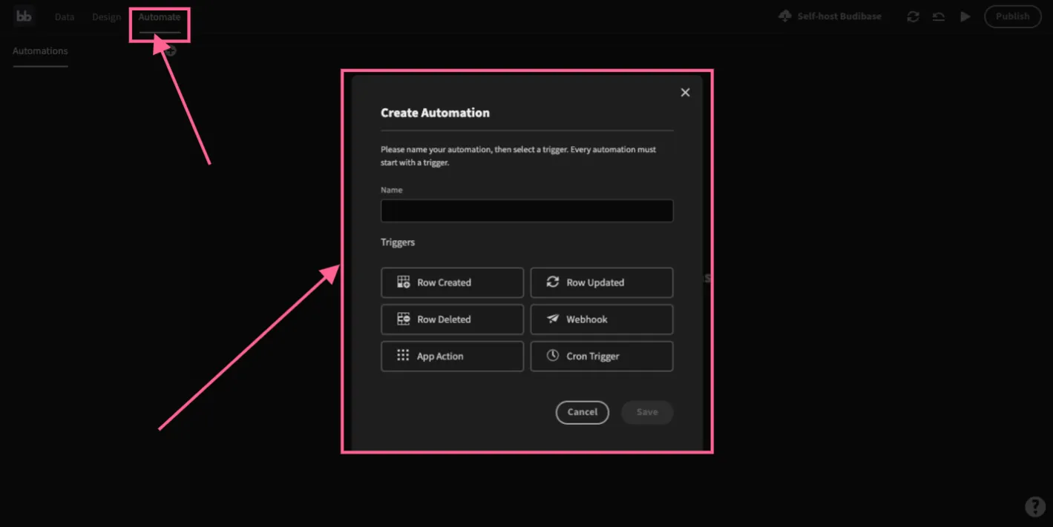This screenshot has width=1053, height=527.
Task: Select the Automate tab
Action: coord(160,17)
